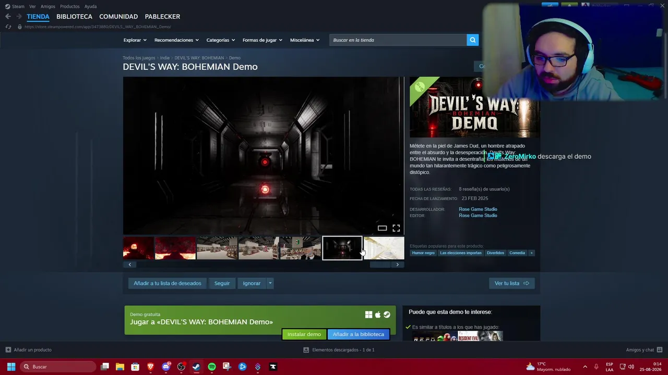Click Añadir a tu lista de deseados

click(x=168, y=283)
